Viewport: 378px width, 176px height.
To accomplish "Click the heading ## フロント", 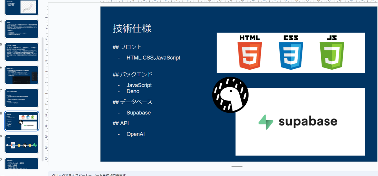I will [127, 47].
